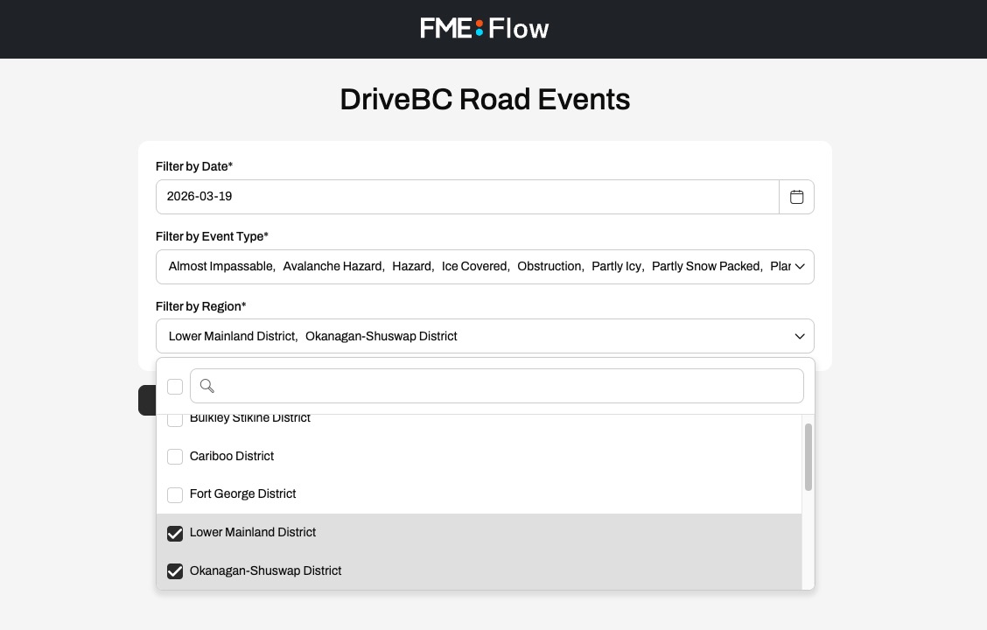Click Avalanche Hazard in the event type field
Screen dimensions: 987x630
coord(332,266)
